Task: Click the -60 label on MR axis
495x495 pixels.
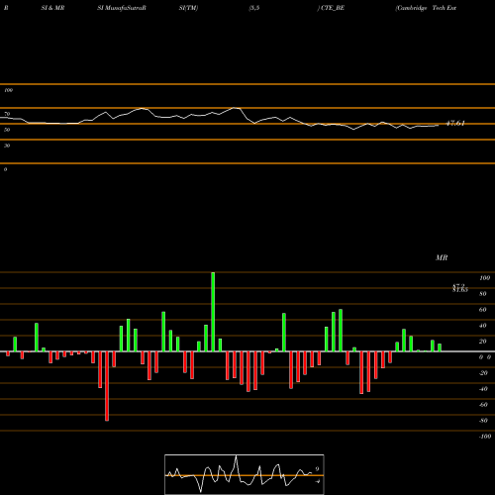Action: click(483, 405)
